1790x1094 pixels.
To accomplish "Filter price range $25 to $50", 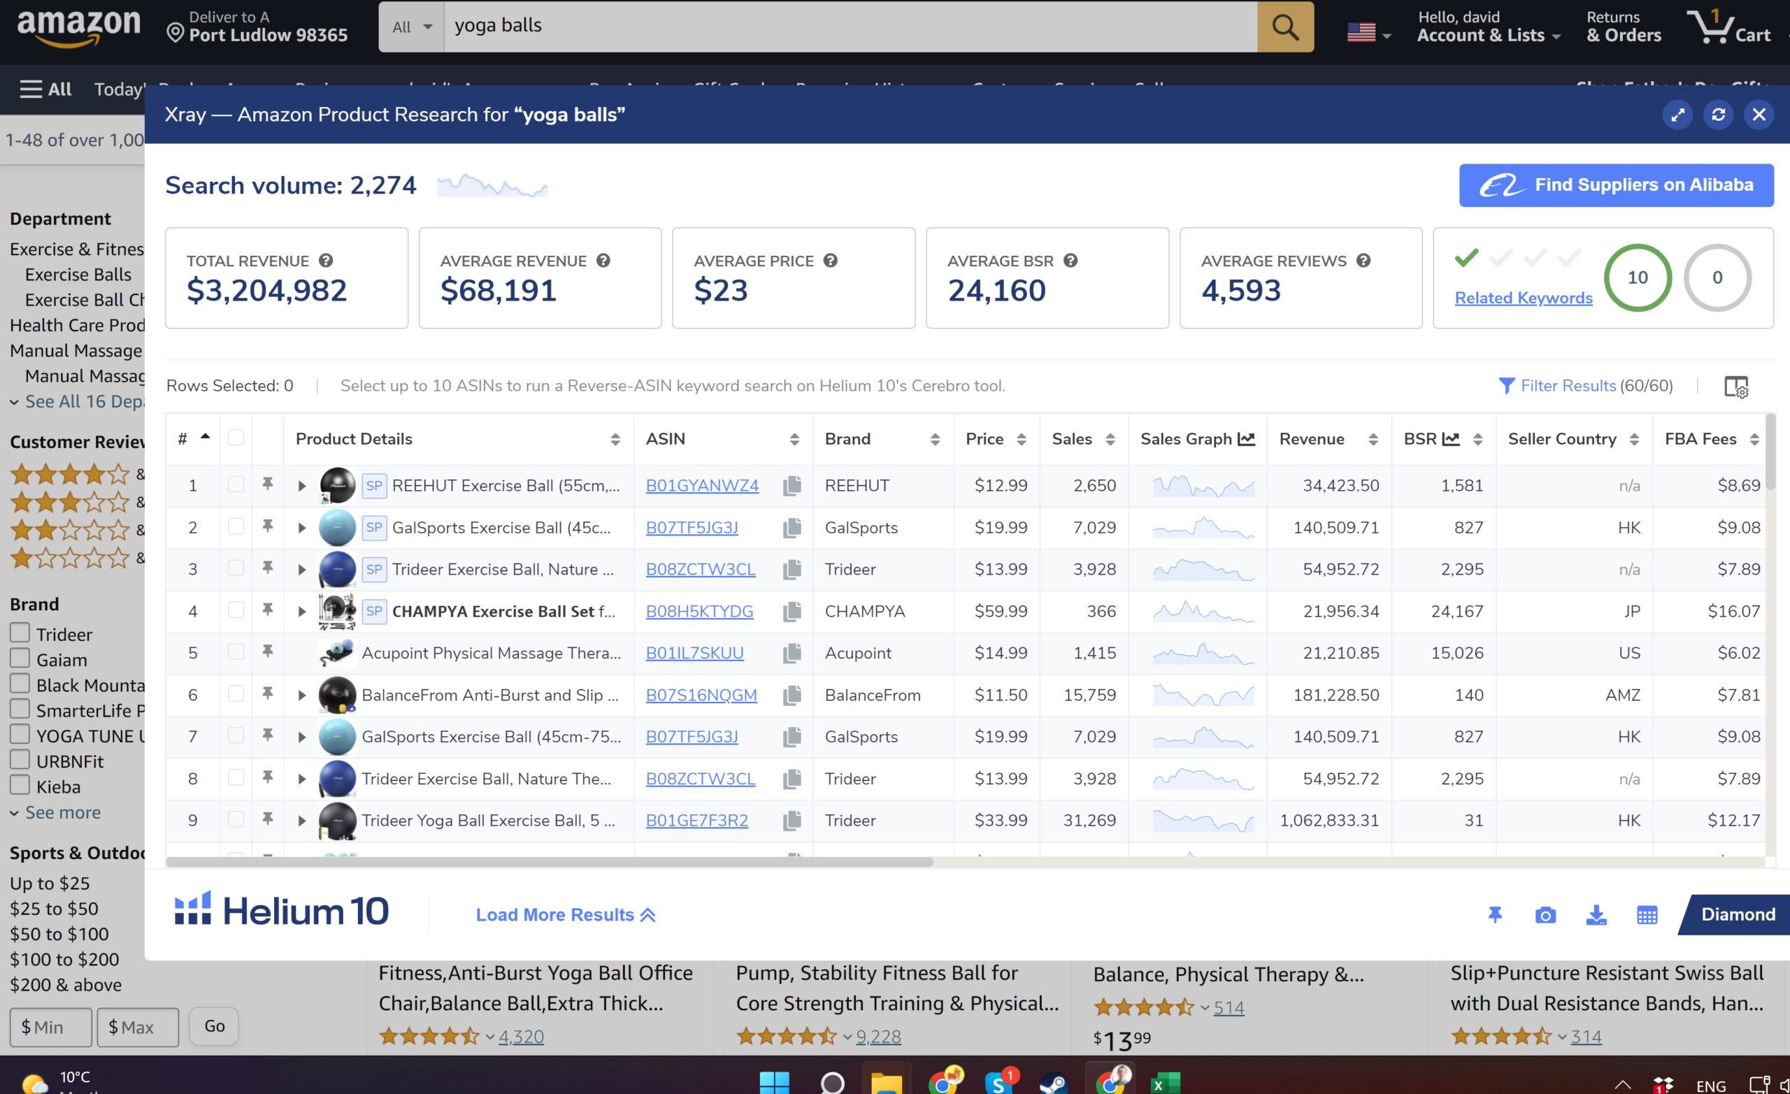I will (54, 909).
